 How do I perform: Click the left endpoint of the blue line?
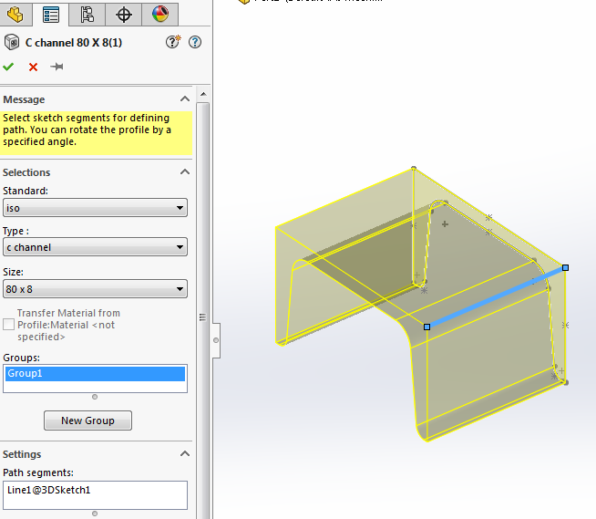426,327
